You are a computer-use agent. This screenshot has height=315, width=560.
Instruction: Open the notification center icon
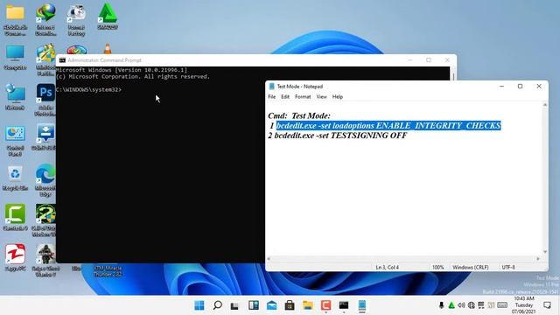click(547, 305)
